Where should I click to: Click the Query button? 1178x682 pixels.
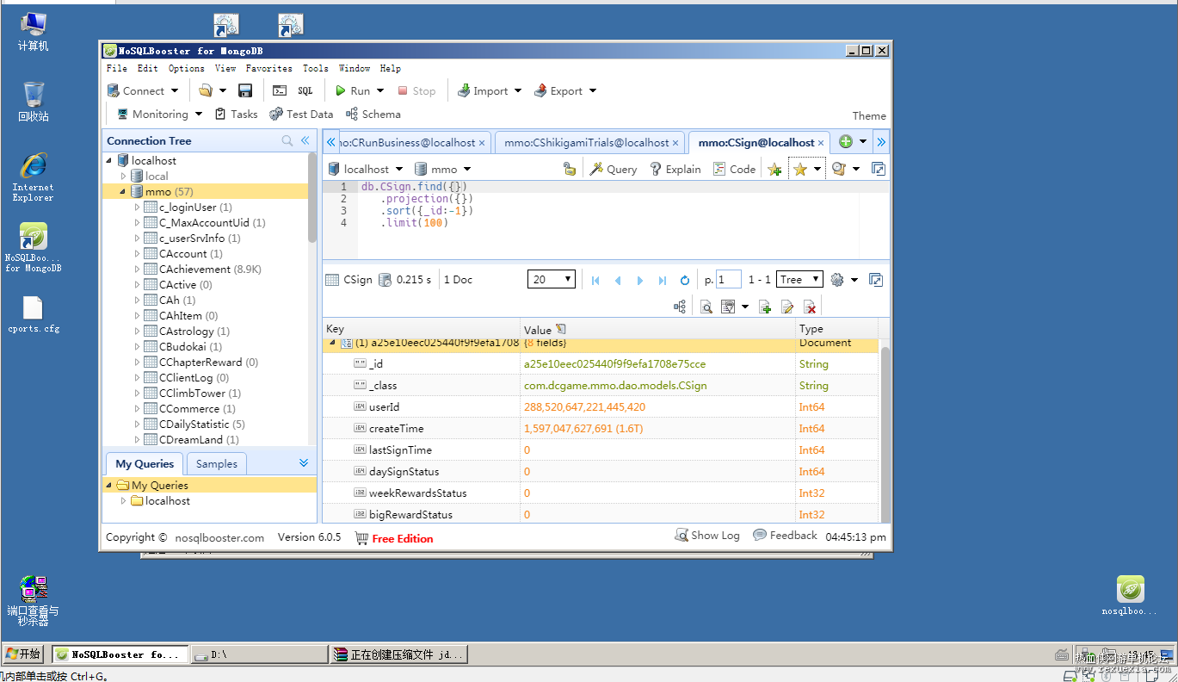[613, 169]
